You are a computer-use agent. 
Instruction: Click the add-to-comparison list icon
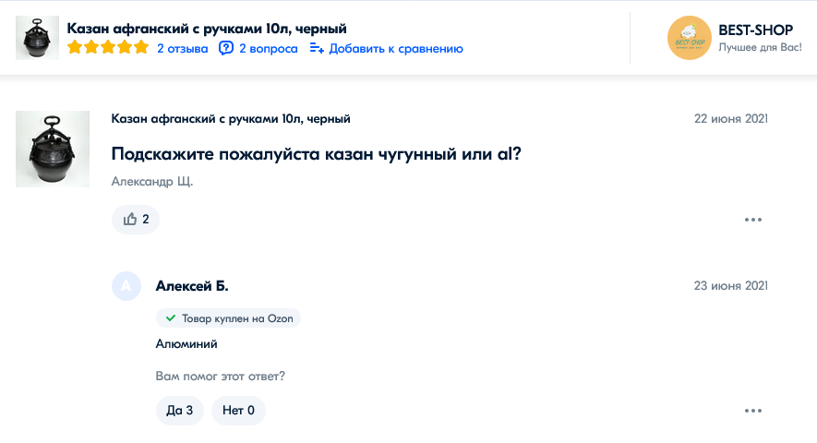click(x=317, y=48)
